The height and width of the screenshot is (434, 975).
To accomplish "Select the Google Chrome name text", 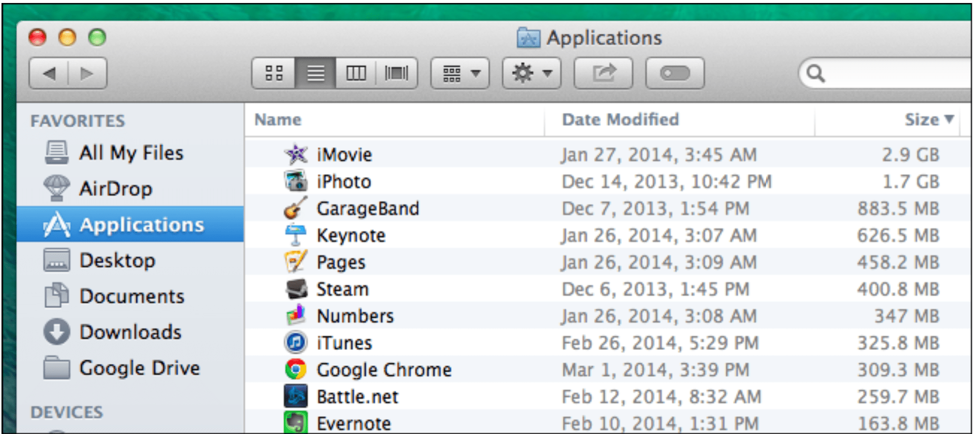I will (x=384, y=370).
